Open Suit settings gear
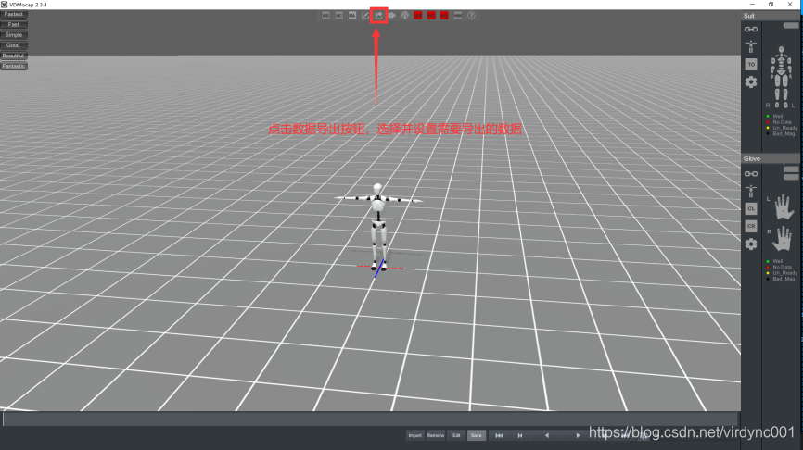803x450 pixels. click(751, 81)
